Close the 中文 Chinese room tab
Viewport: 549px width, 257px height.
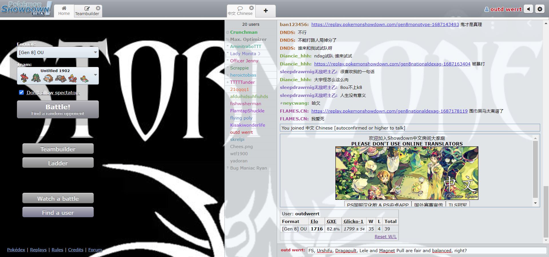pos(251,8)
